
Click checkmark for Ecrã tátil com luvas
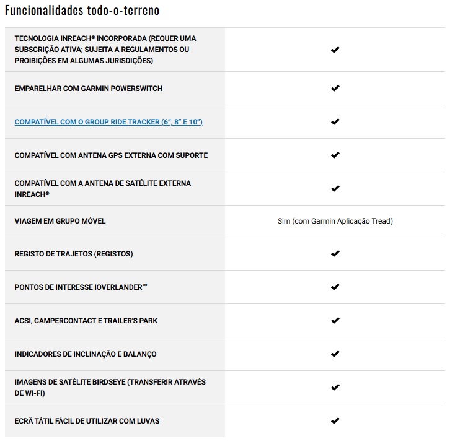[335, 421]
